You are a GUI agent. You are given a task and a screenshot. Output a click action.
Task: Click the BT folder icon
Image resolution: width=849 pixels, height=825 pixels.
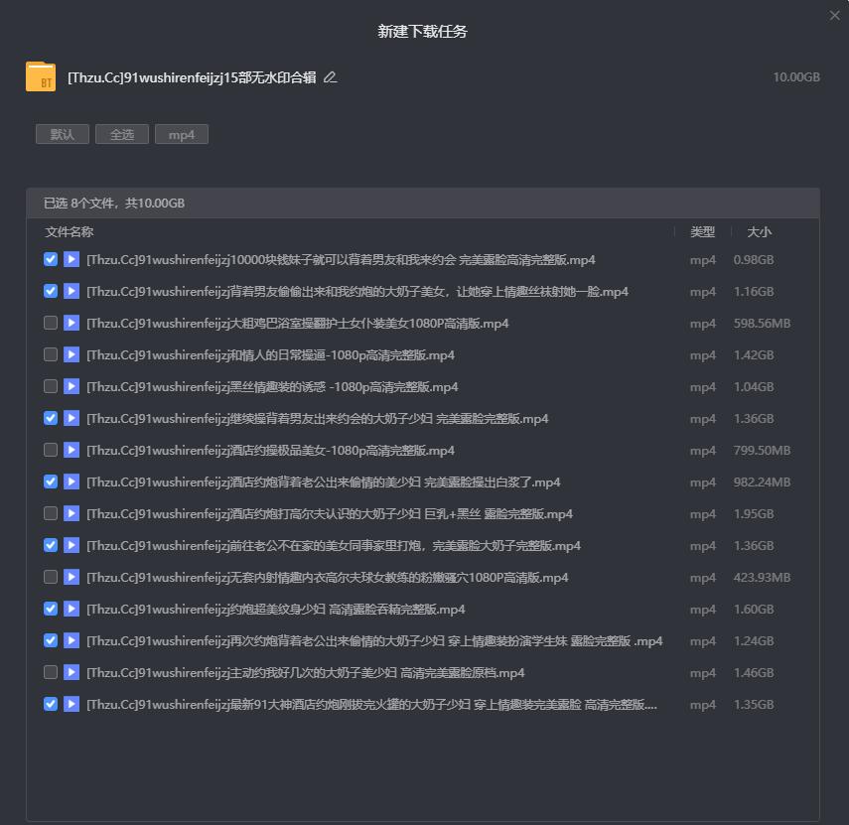pyautogui.click(x=41, y=77)
